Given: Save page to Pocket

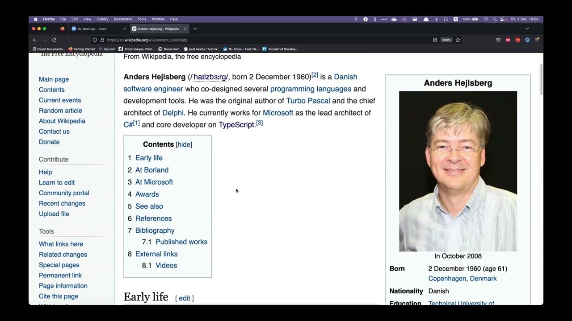Looking at the screenshot, I should click(498, 40).
